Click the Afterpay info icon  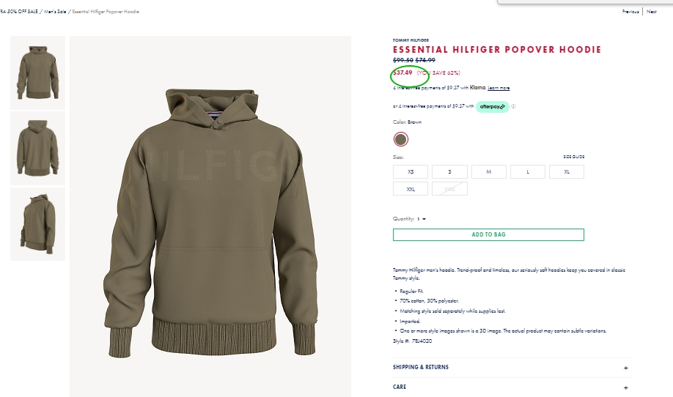point(514,106)
